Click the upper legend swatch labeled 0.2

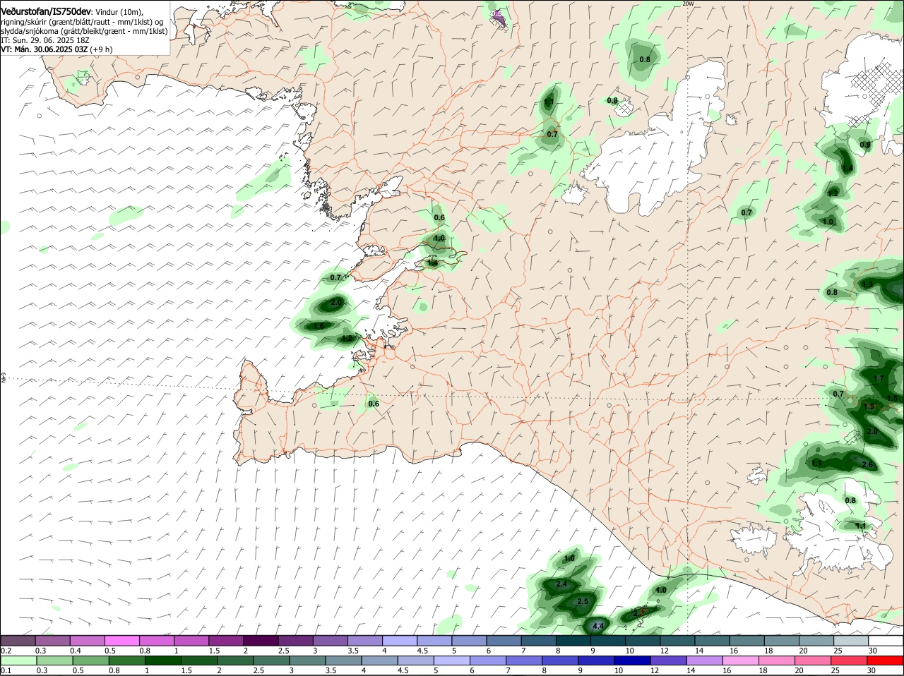[x=18, y=641]
